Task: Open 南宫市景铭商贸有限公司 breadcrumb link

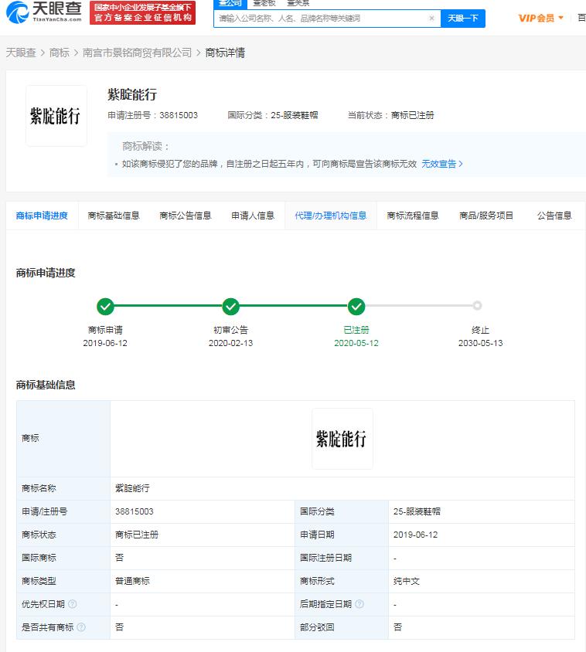Action: pyautogui.click(x=137, y=53)
